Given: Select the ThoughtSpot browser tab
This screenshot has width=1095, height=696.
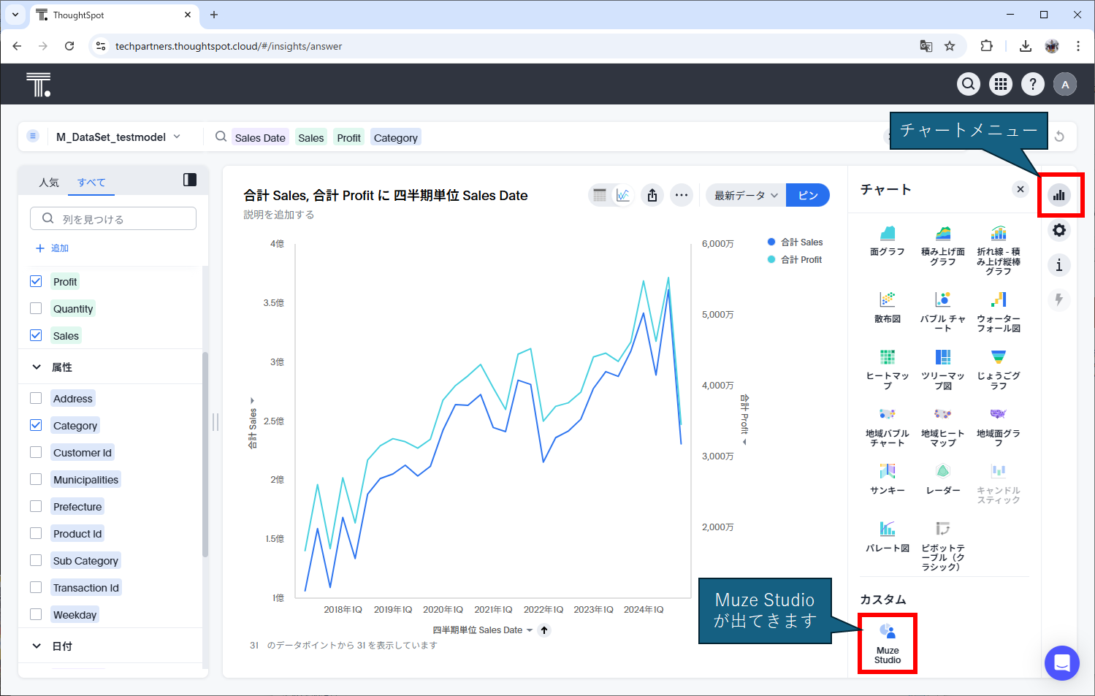Looking at the screenshot, I should pyautogui.click(x=113, y=15).
